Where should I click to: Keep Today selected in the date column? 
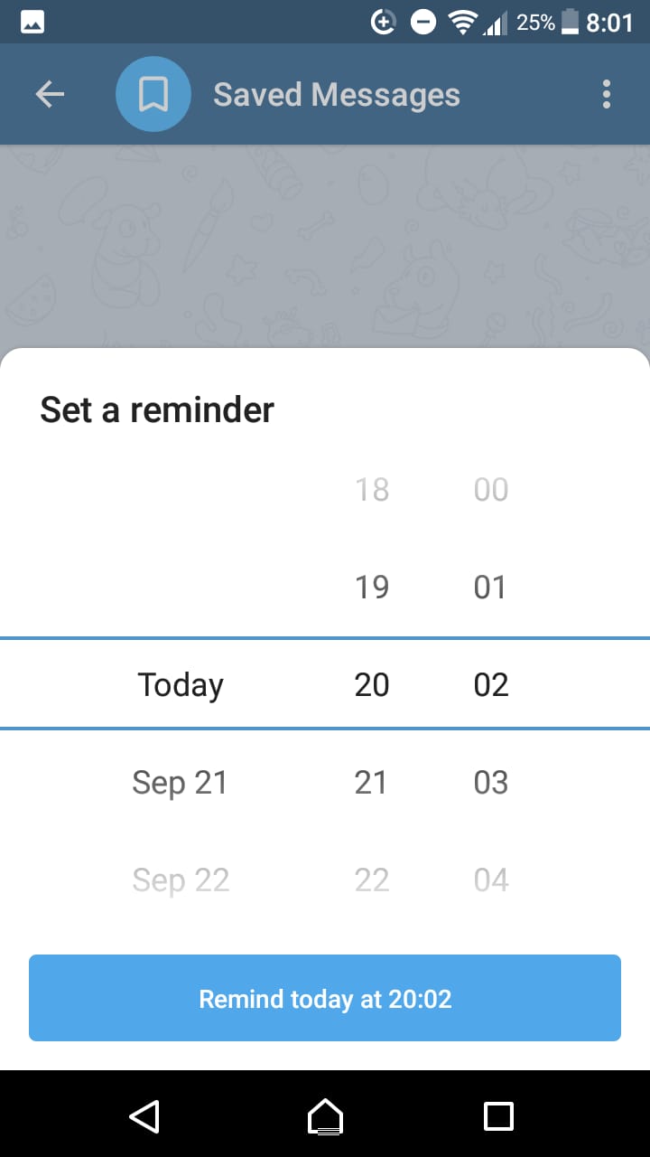(180, 684)
